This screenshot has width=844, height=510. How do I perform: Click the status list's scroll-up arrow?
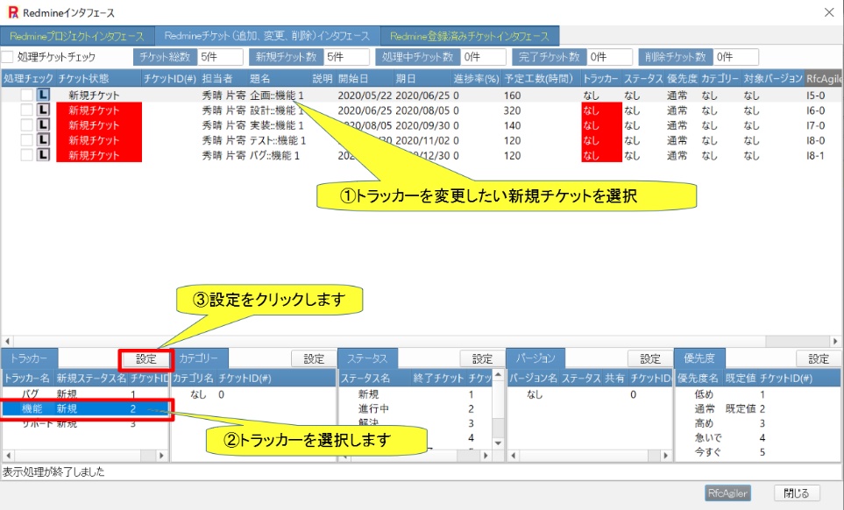tap(498, 375)
